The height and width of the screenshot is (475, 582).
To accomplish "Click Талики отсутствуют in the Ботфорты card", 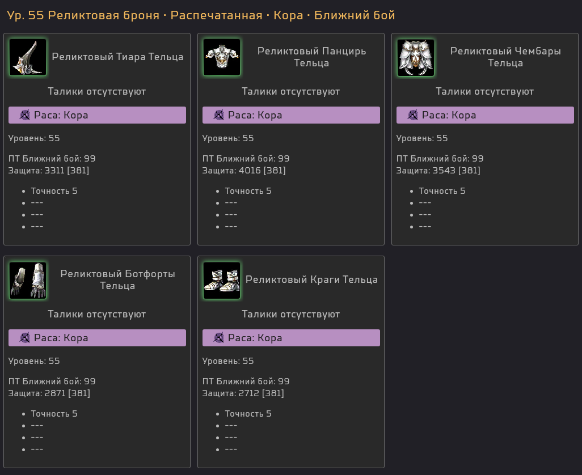I will tap(97, 314).
